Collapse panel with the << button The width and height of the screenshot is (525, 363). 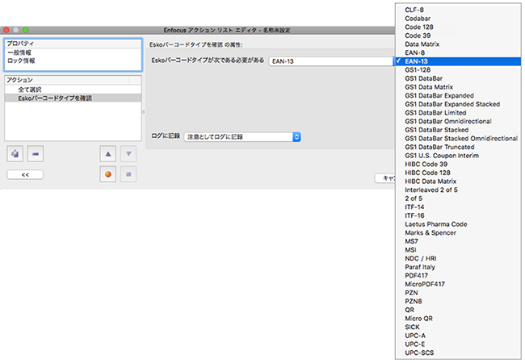(25, 174)
